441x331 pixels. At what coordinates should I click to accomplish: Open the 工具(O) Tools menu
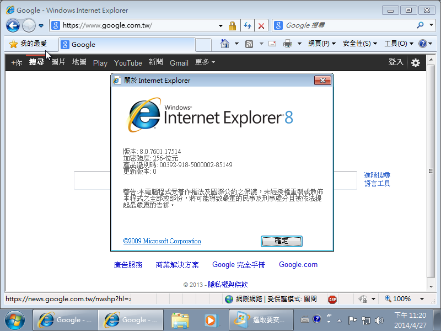(399, 44)
